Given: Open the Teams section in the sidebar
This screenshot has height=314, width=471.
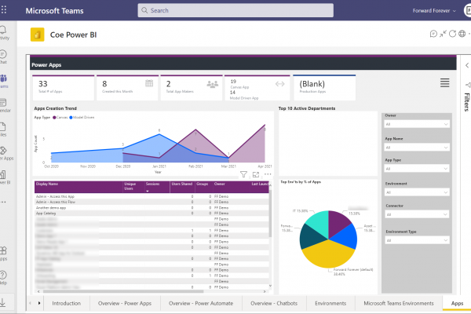Looking at the screenshot, I should click(4, 81).
